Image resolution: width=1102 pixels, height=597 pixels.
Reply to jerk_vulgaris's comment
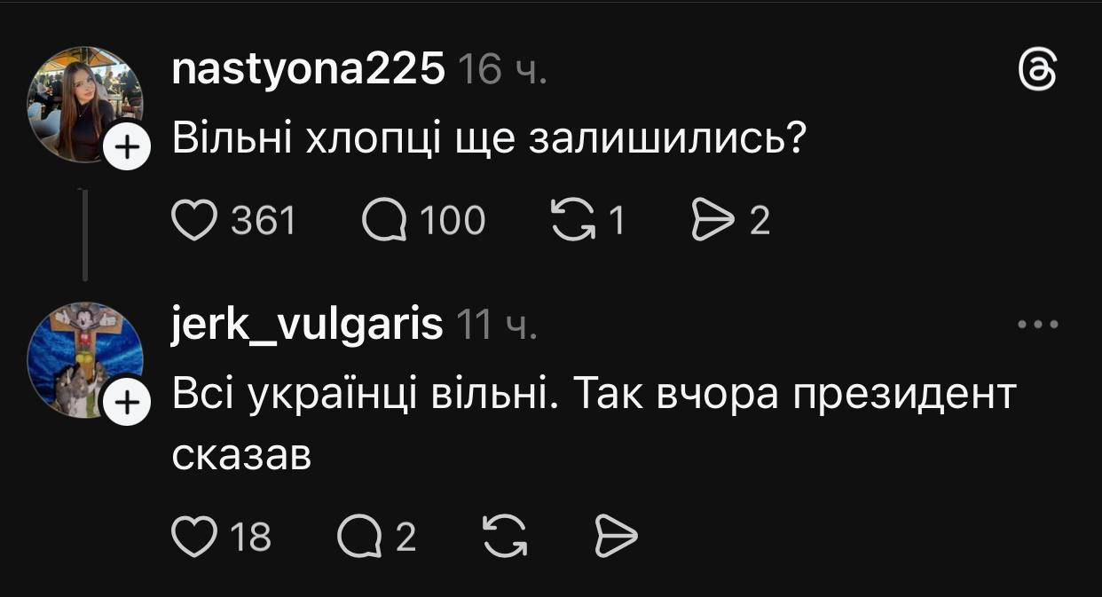(x=358, y=537)
